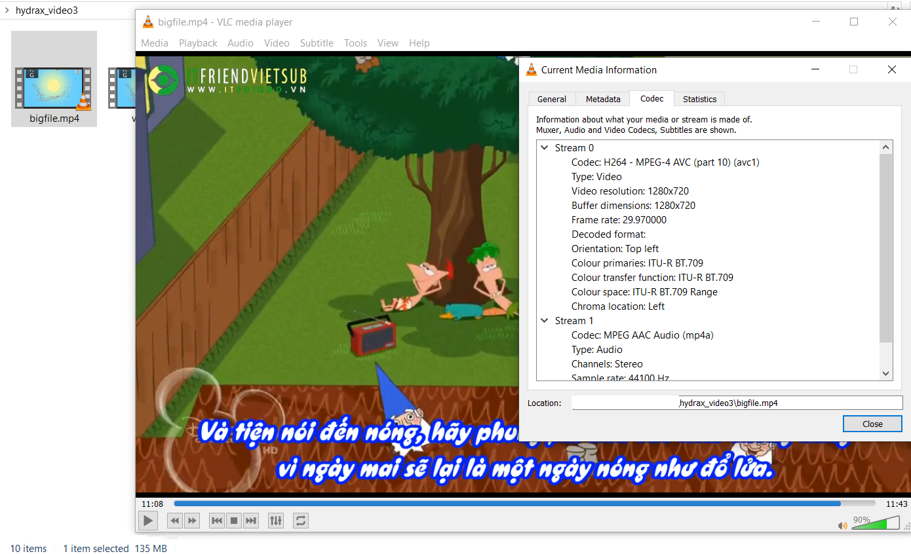Switch to the Statistics tab
The width and height of the screenshot is (911, 554).
click(x=700, y=99)
